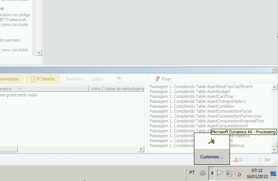Click the muted volume tray icon
Viewport: 278px width, 181px height.
238,173
